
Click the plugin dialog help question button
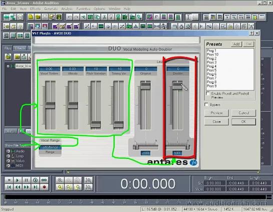coord(251,33)
